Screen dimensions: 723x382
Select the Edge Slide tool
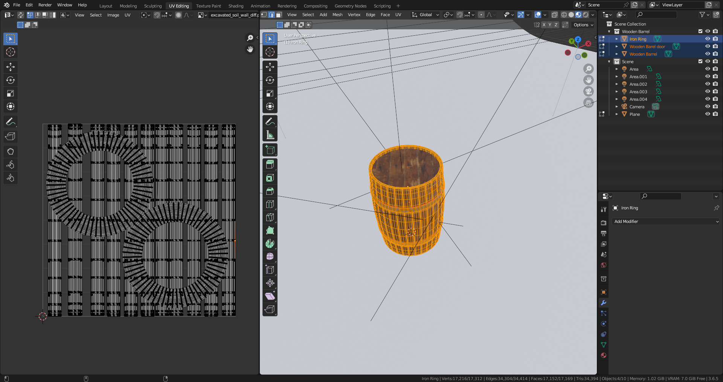(270, 270)
